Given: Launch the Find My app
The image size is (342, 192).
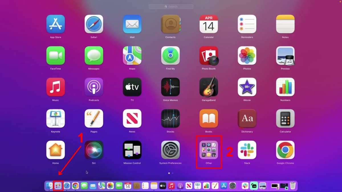Looking at the screenshot, I should 170,55.
